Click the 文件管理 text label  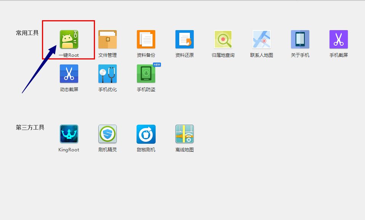coord(108,55)
